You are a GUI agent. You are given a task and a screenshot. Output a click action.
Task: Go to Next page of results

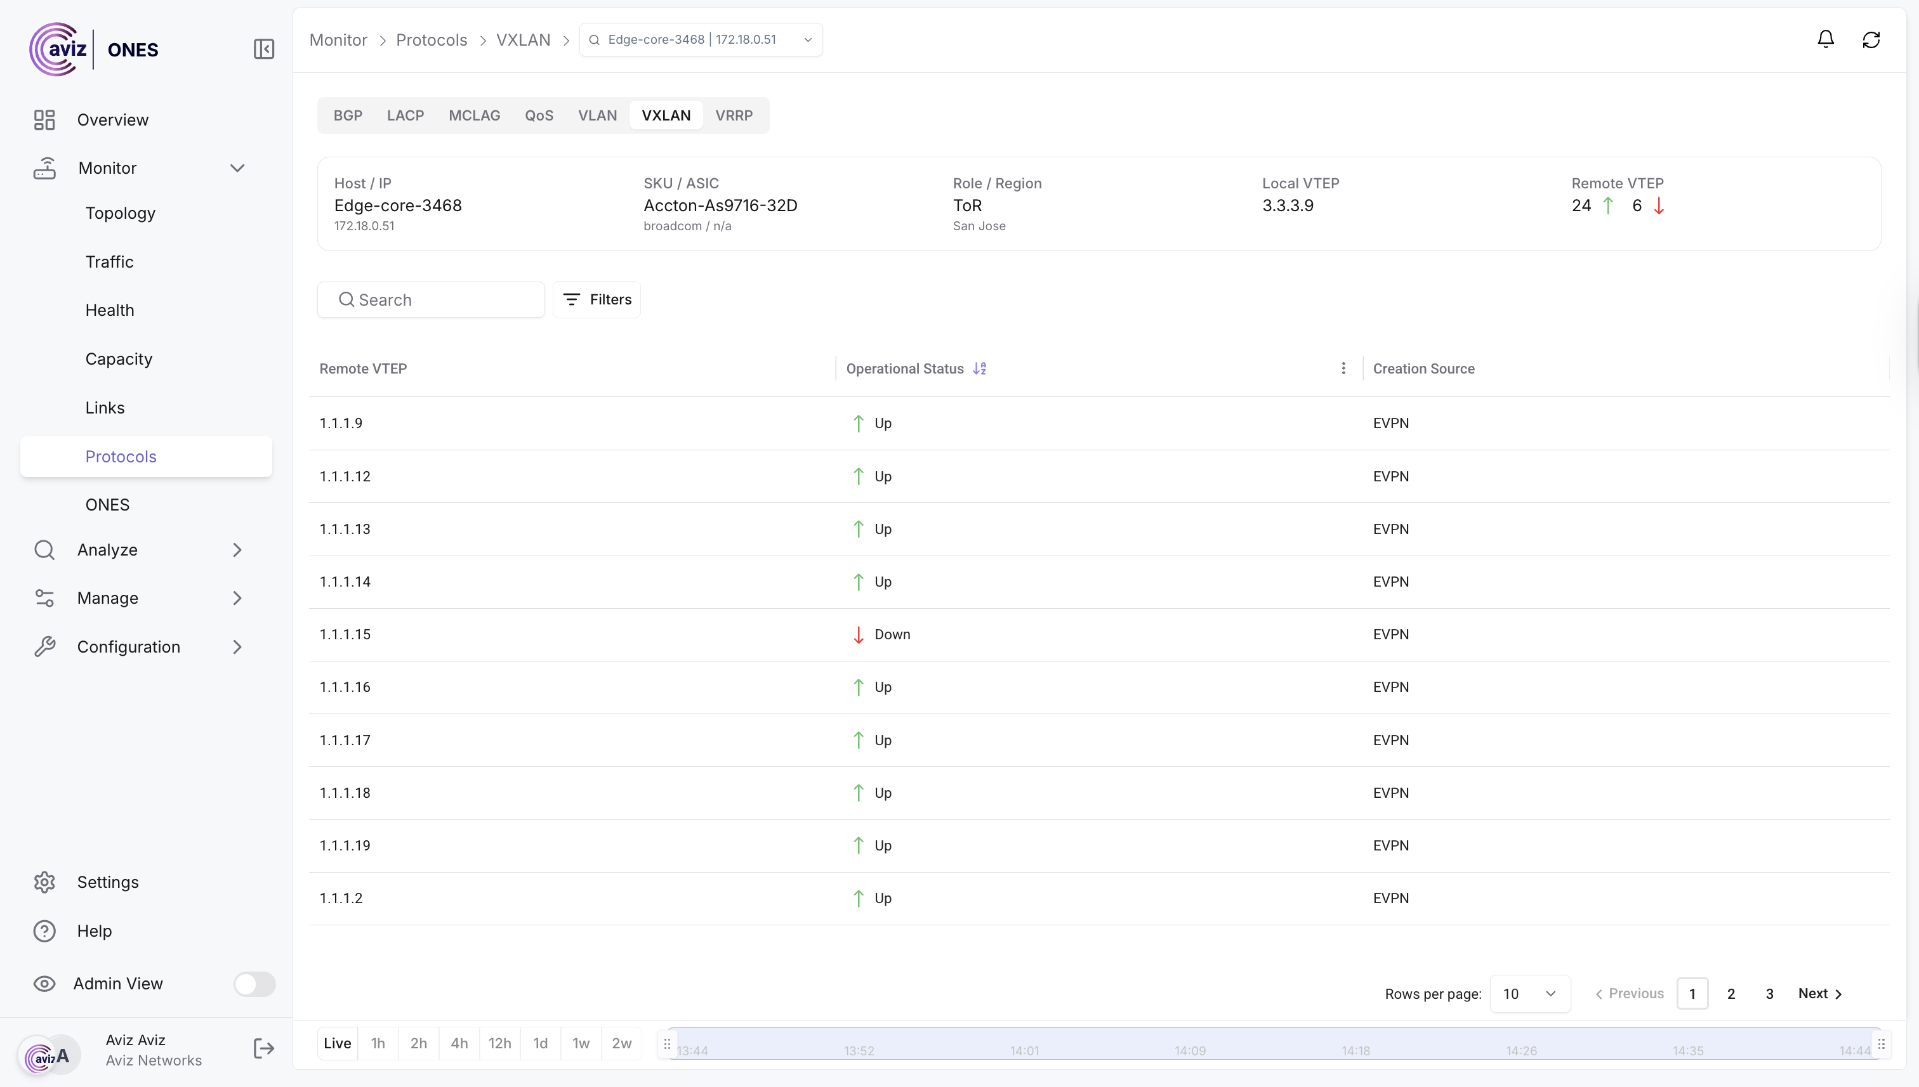1819,994
